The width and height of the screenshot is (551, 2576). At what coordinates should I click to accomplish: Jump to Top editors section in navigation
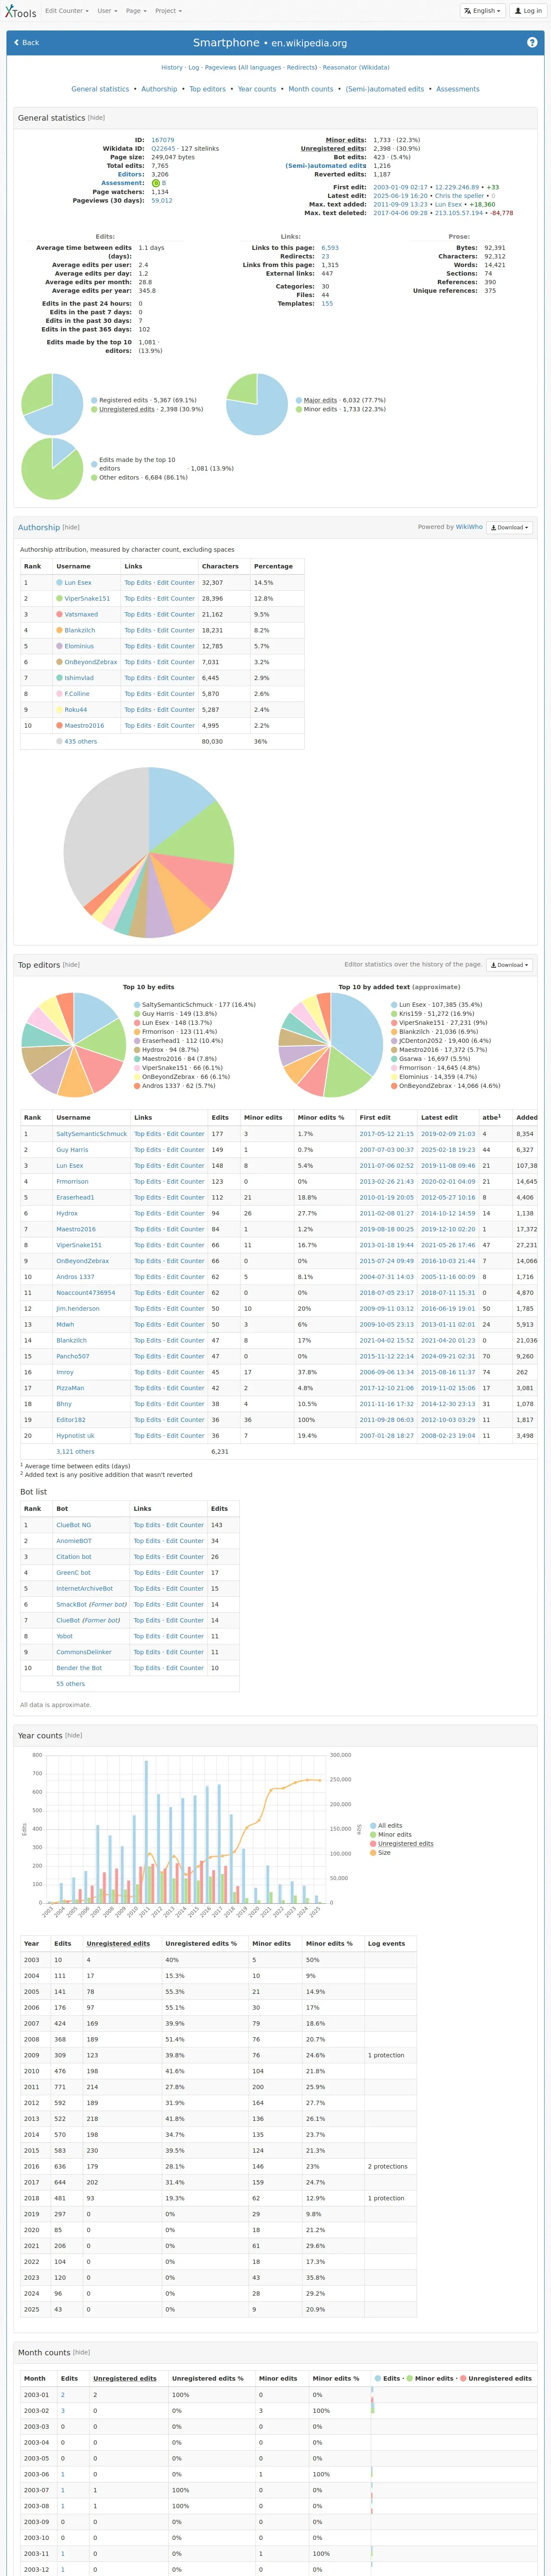207,89
